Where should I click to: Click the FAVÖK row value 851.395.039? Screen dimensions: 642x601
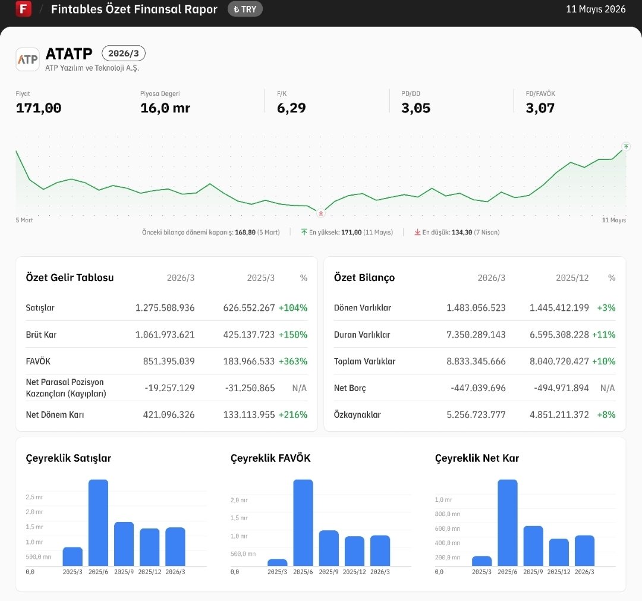[169, 361]
